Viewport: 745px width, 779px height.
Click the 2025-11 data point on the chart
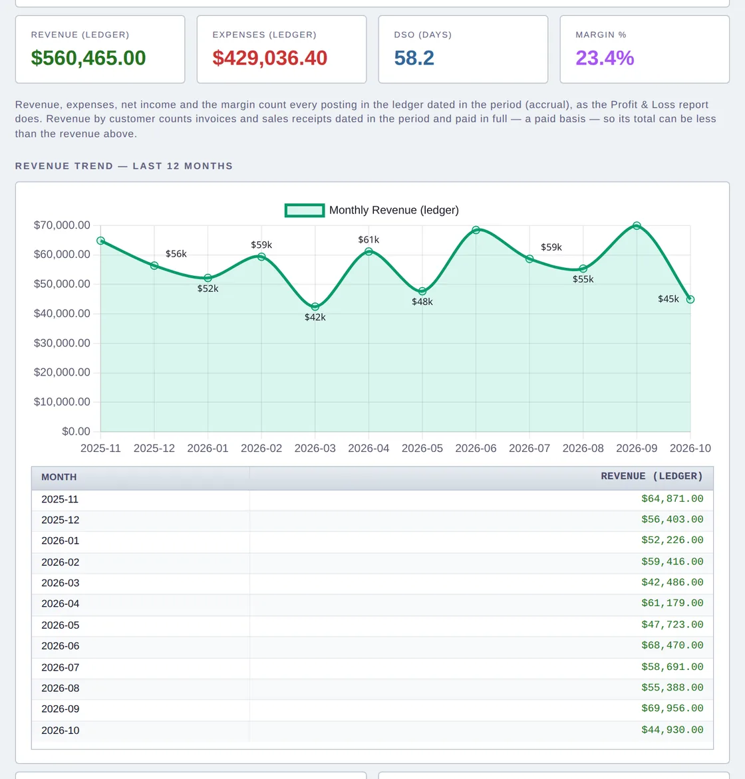click(x=100, y=241)
